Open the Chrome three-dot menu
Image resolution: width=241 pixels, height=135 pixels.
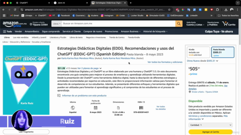238,10
